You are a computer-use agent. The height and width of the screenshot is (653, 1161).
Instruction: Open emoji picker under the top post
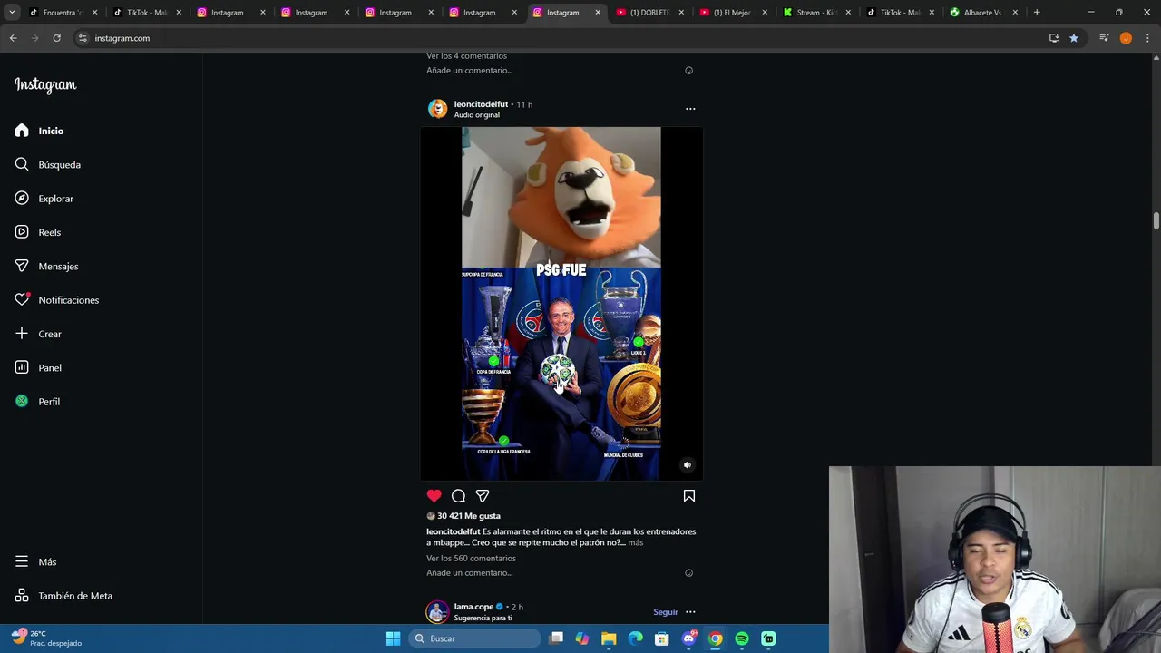point(689,71)
